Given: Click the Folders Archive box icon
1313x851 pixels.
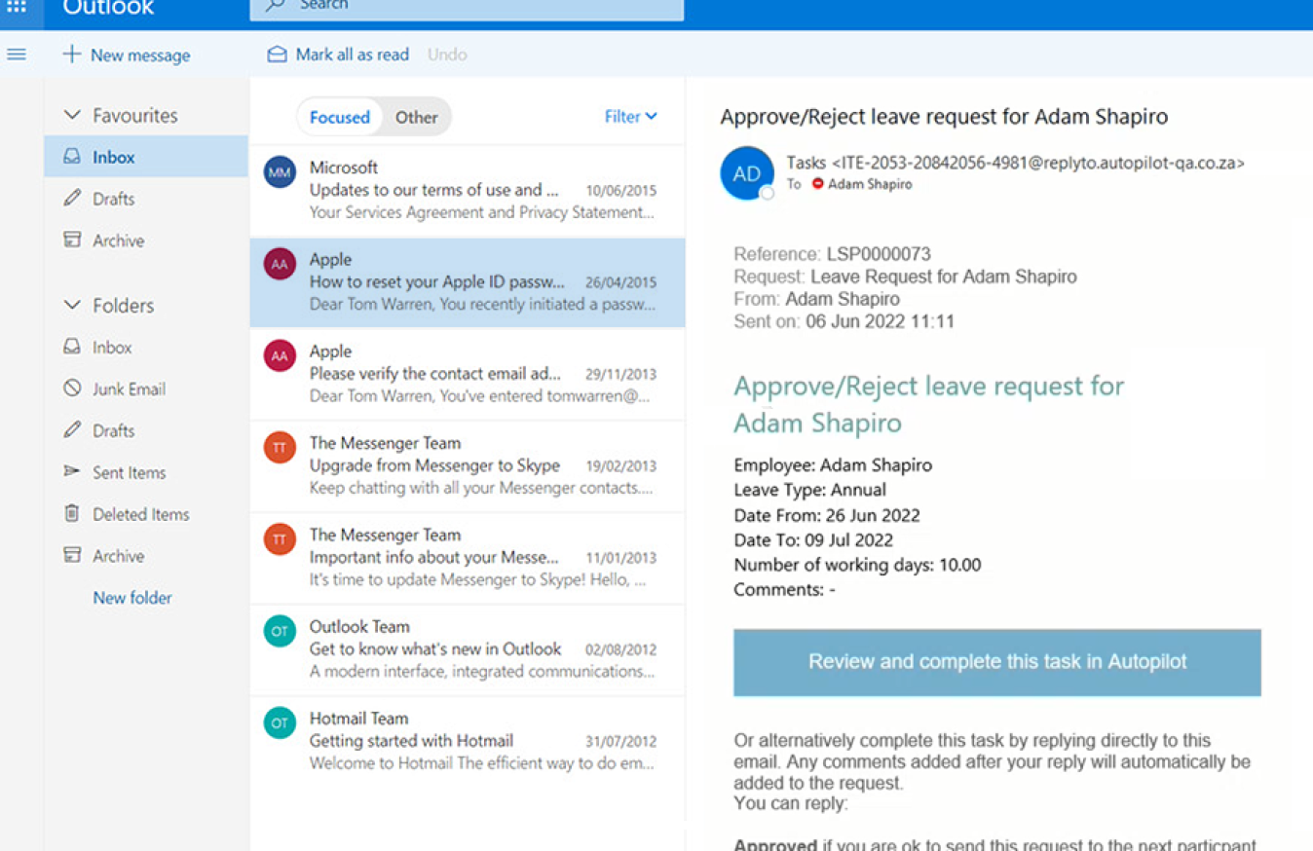Looking at the screenshot, I should click(x=72, y=555).
